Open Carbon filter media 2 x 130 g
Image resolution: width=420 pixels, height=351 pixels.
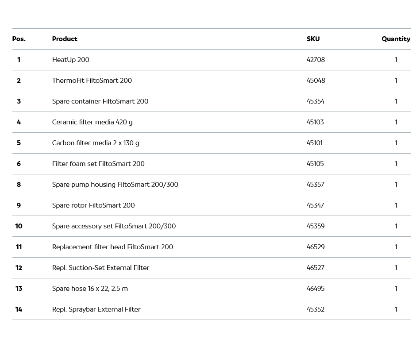96,143
